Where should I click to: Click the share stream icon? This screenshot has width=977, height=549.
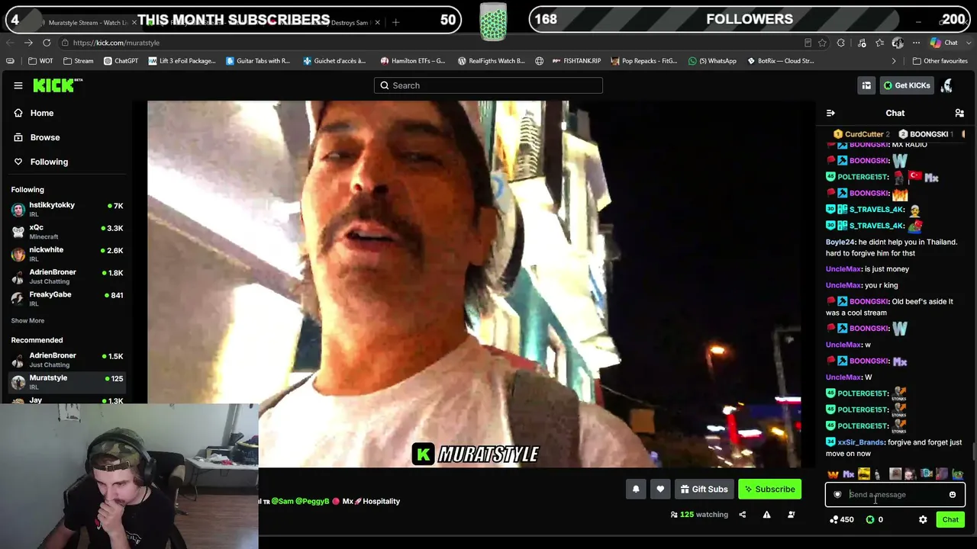tap(742, 515)
